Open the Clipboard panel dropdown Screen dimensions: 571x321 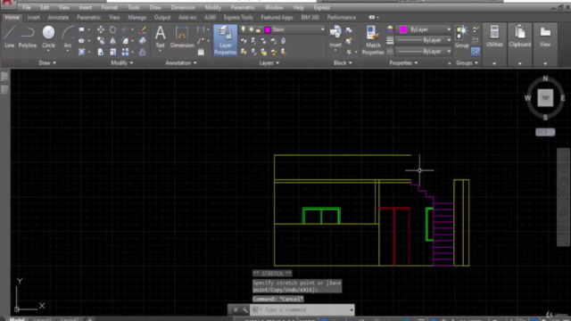[519, 63]
